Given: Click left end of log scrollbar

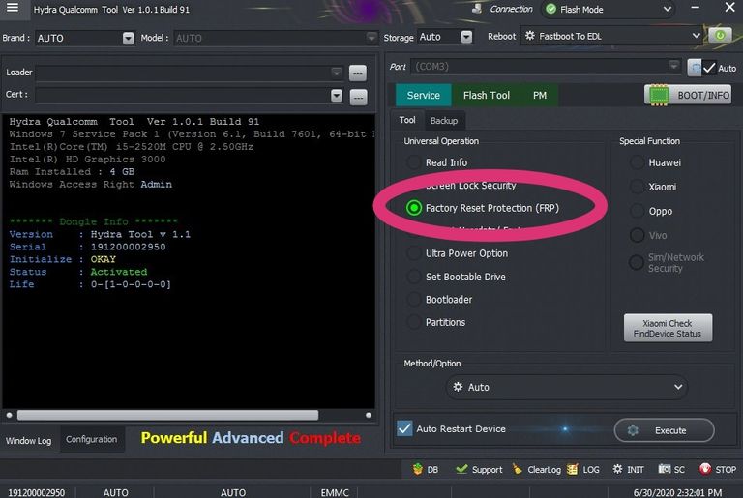Looking at the screenshot, I should (x=9, y=415).
